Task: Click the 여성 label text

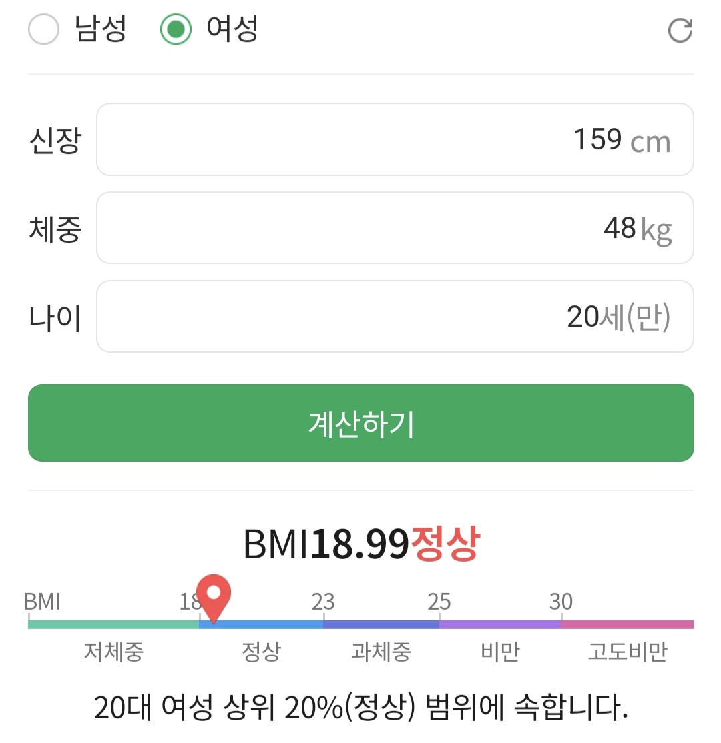Action: (x=232, y=30)
